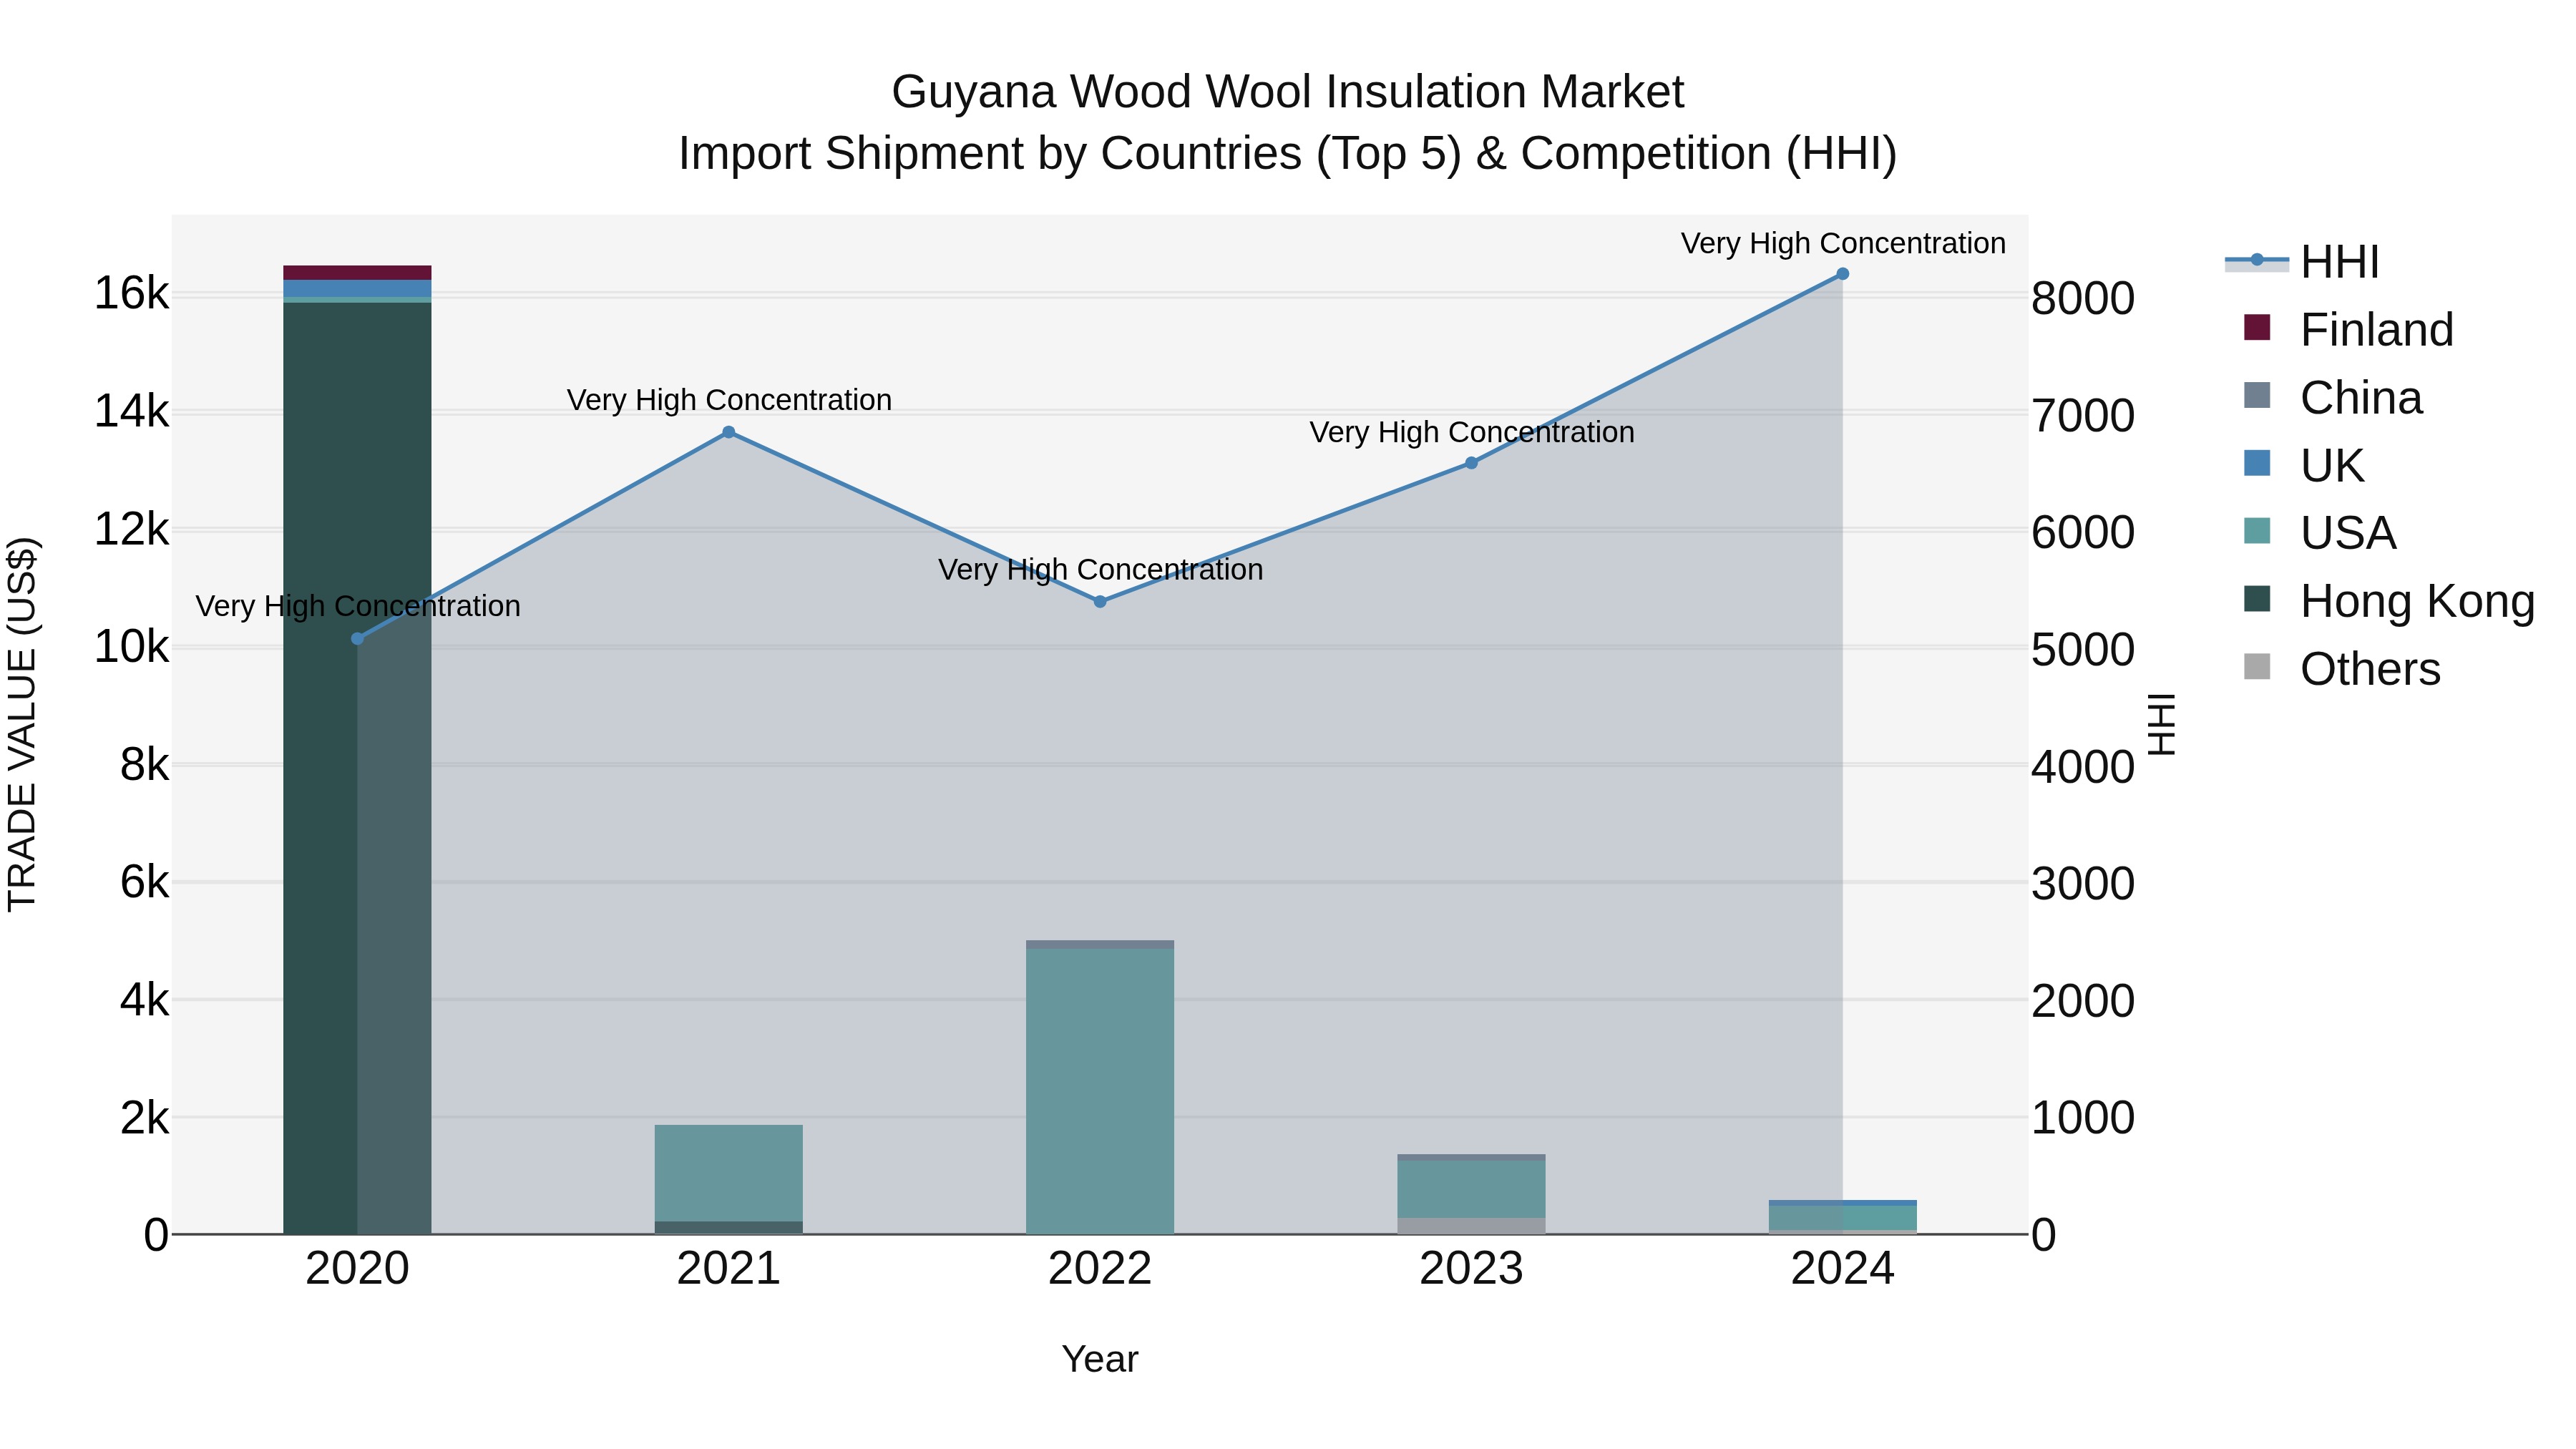2576x1449 pixels.
Task: Toggle the China legend entry
Action: (x=2333, y=398)
